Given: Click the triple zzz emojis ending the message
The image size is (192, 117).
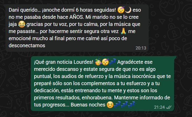Looking at the screenshot, I should point(124,104).
